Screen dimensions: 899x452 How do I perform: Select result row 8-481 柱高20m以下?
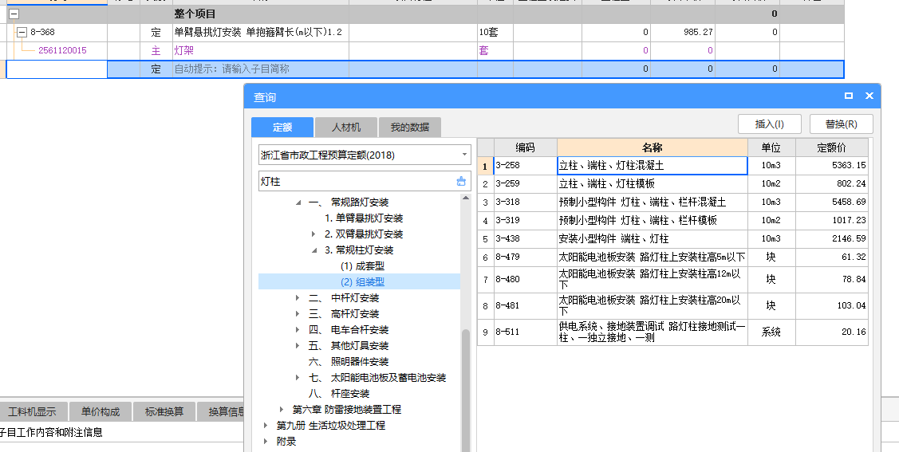[x=673, y=306]
